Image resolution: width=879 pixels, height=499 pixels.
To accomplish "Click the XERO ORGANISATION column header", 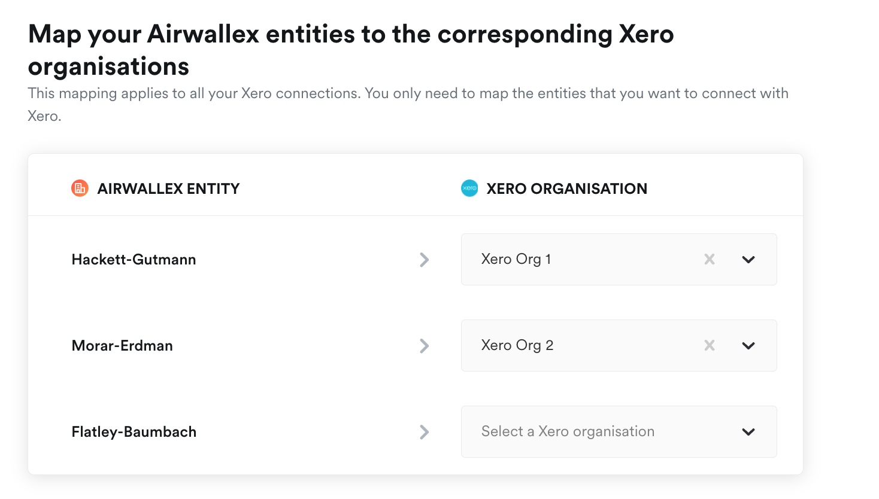I will [566, 188].
